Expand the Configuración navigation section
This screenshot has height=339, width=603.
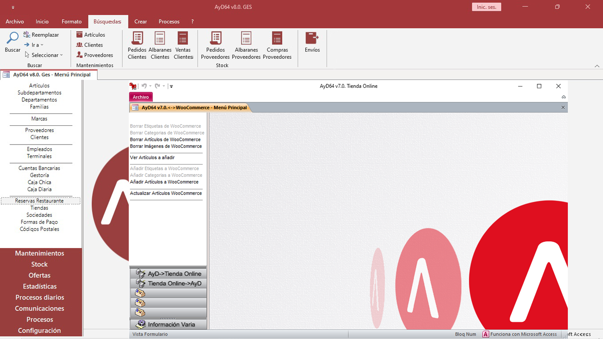pos(39,330)
